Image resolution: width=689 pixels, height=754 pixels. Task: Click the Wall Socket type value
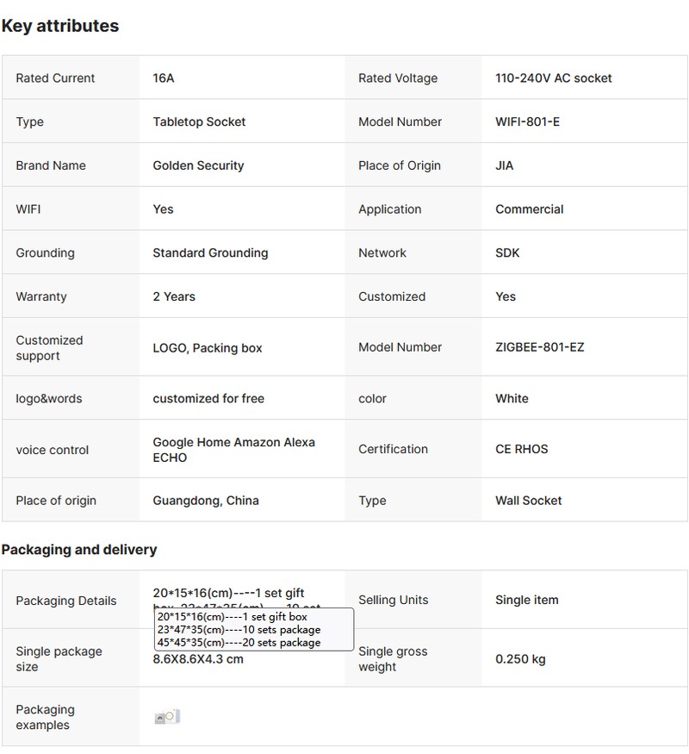528,501
